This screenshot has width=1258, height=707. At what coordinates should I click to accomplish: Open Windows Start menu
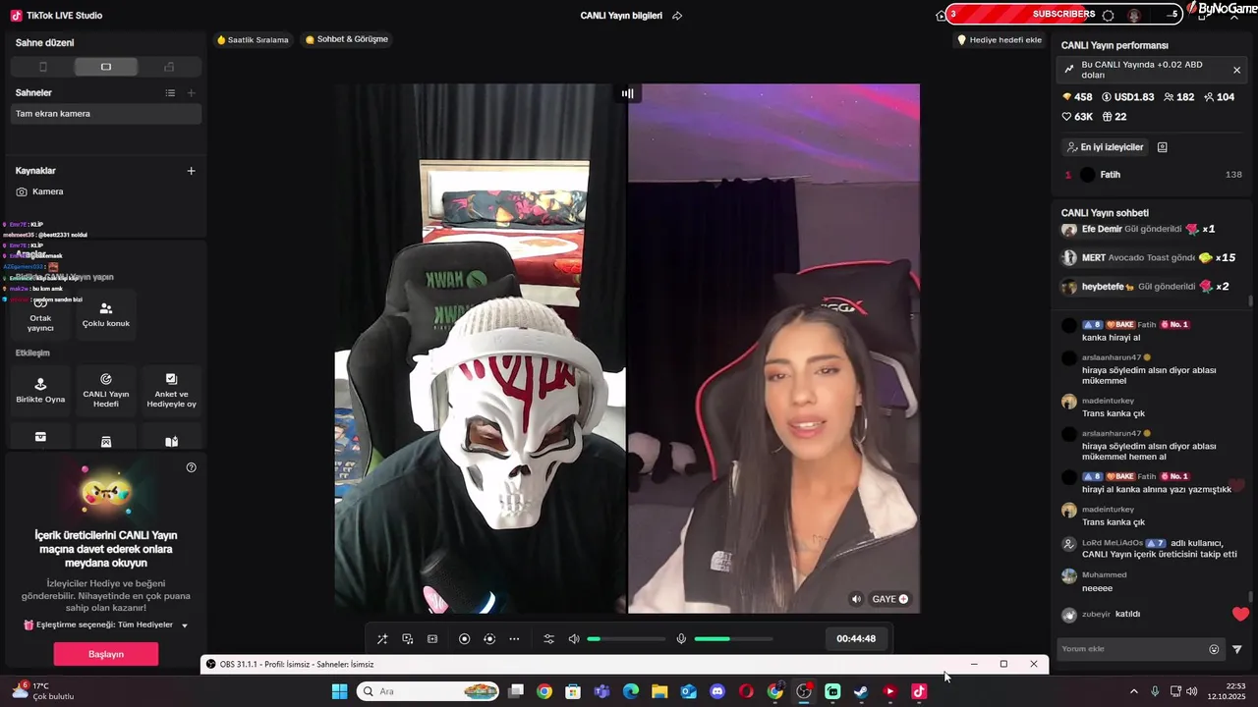[339, 691]
